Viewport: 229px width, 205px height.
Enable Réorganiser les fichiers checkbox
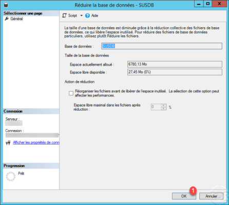[71, 93]
